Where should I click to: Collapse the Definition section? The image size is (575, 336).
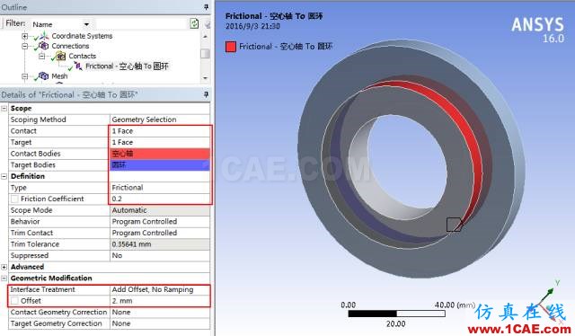point(4,176)
